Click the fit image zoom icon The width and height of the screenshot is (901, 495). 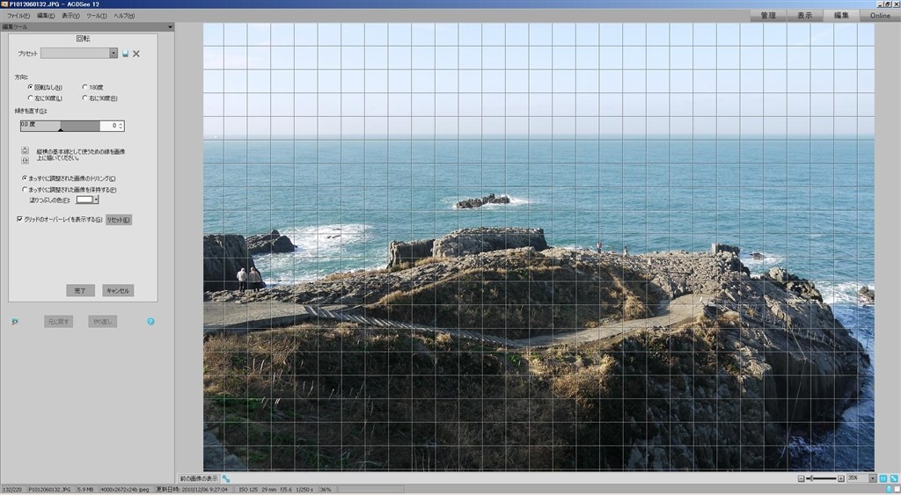point(894,478)
